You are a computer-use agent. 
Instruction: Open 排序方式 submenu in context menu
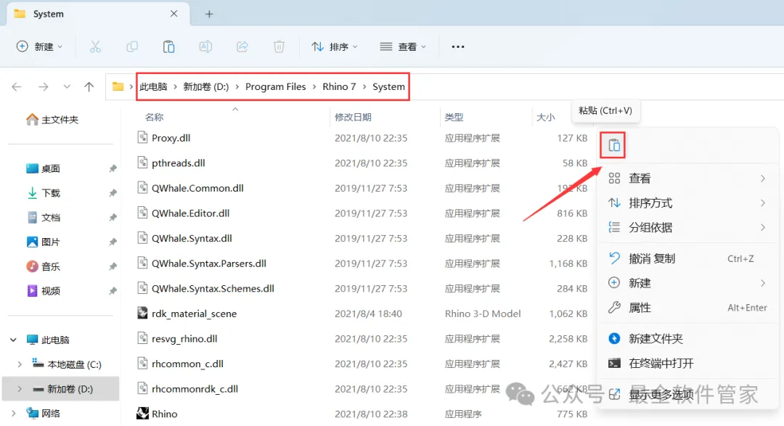687,203
